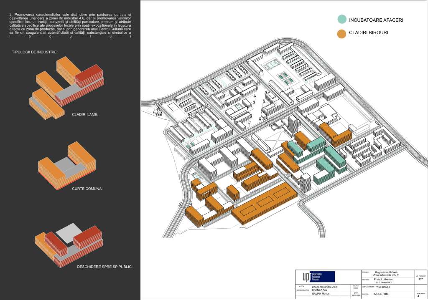Click the teal Incubatoare Afaceri legend swatch
Image resolution: width=428 pixels, height=300 pixels.
pyautogui.click(x=341, y=19)
